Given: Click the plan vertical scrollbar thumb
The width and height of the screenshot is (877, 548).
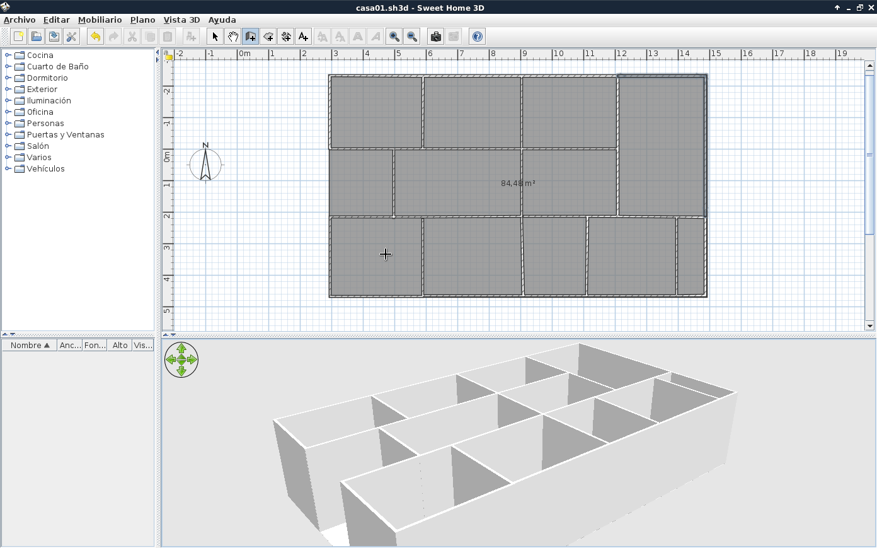Looking at the screenshot, I should (x=869, y=154).
